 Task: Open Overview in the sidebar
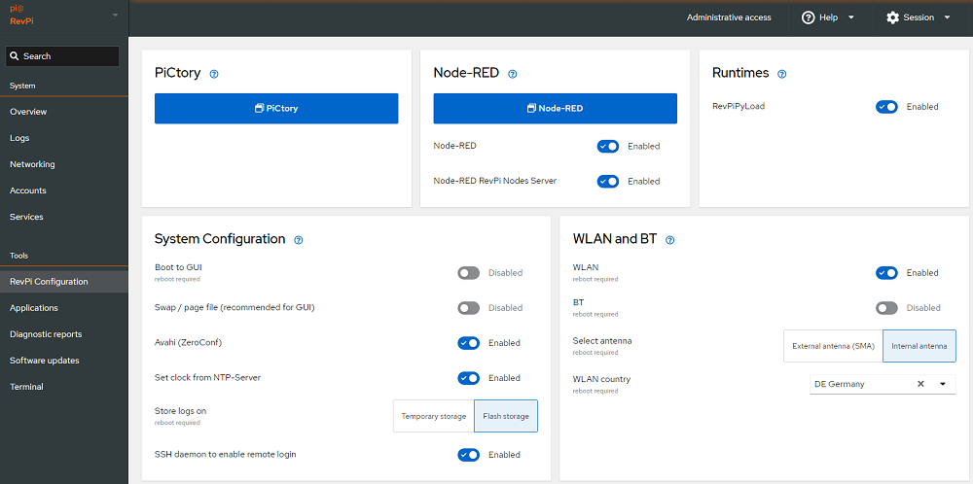(x=64, y=112)
